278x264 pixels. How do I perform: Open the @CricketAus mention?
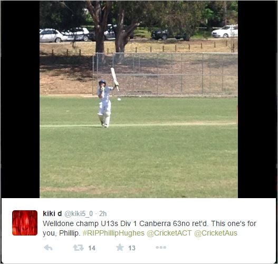tap(216, 233)
